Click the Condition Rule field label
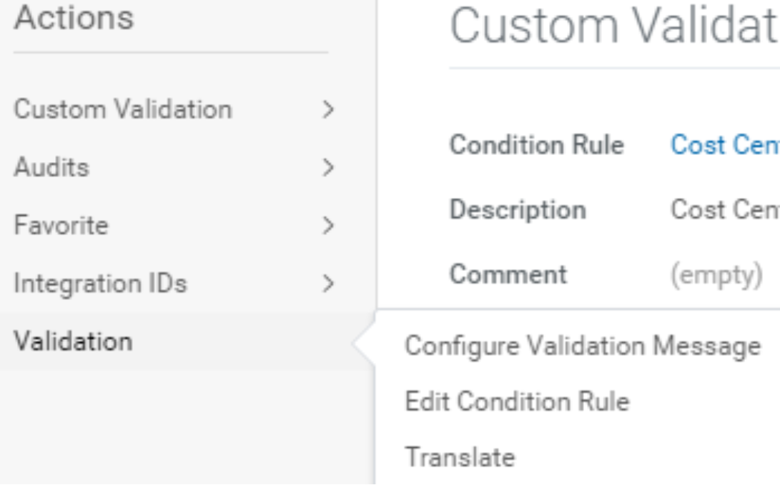The width and height of the screenshot is (780, 485). pos(537,145)
